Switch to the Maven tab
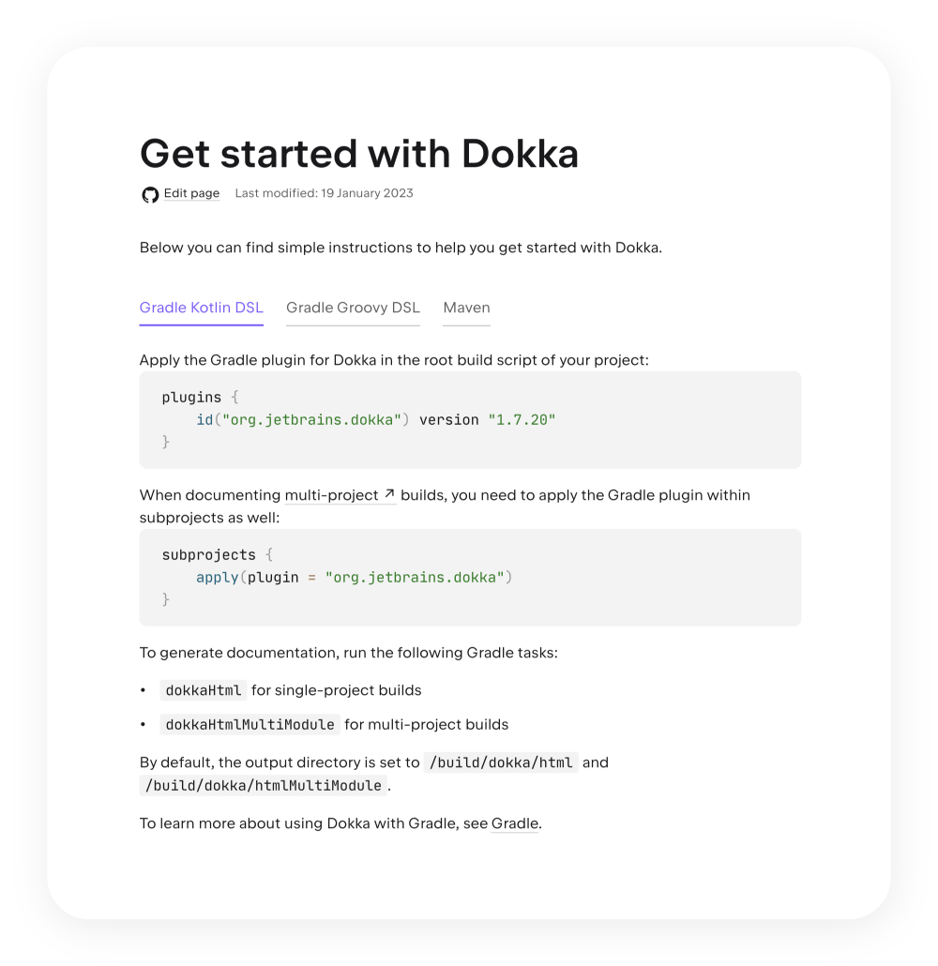Image resolution: width=938 pixels, height=966 pixels. (466, 308)
